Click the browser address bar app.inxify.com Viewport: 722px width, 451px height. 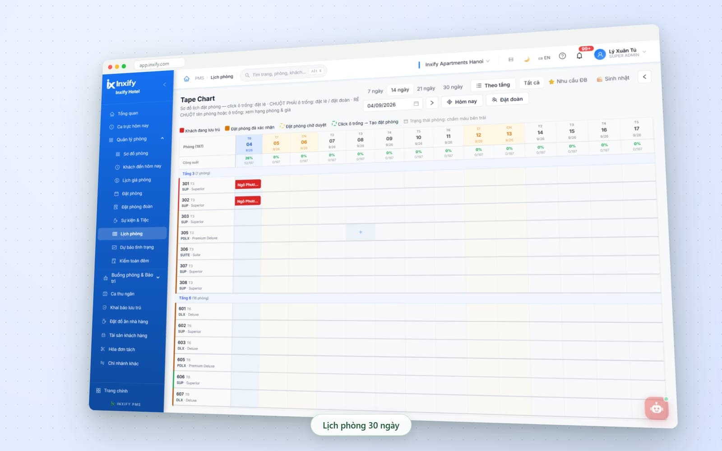[159, 64]
